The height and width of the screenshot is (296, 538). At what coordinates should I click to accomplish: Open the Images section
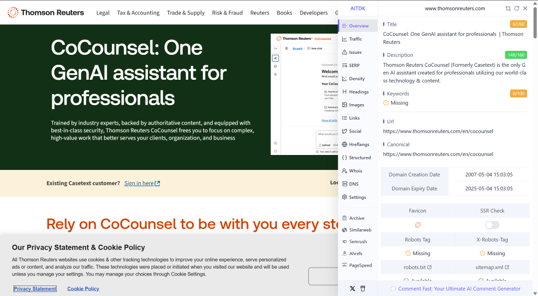click(x=358, y=105)
